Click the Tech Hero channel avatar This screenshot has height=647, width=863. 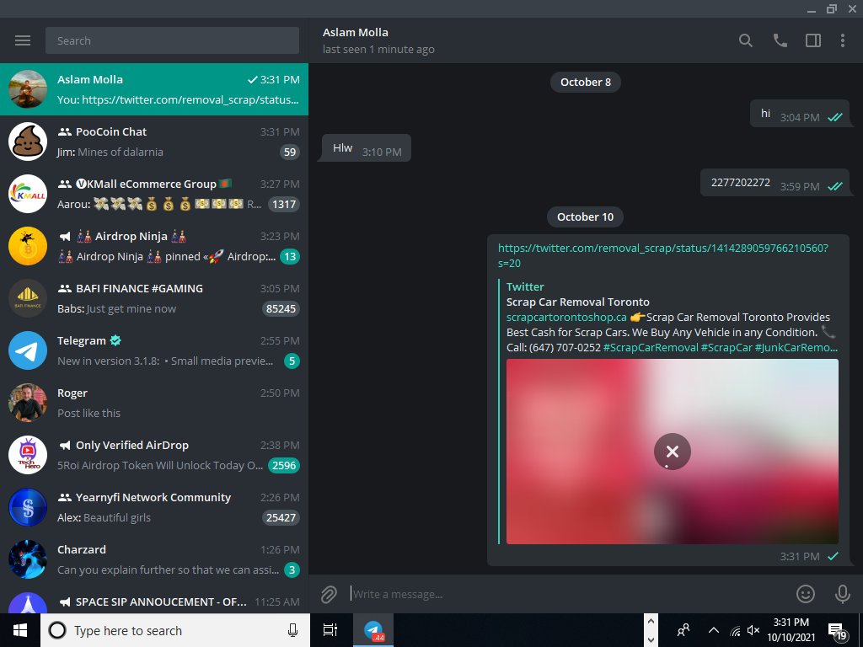(x=28, y=455)
